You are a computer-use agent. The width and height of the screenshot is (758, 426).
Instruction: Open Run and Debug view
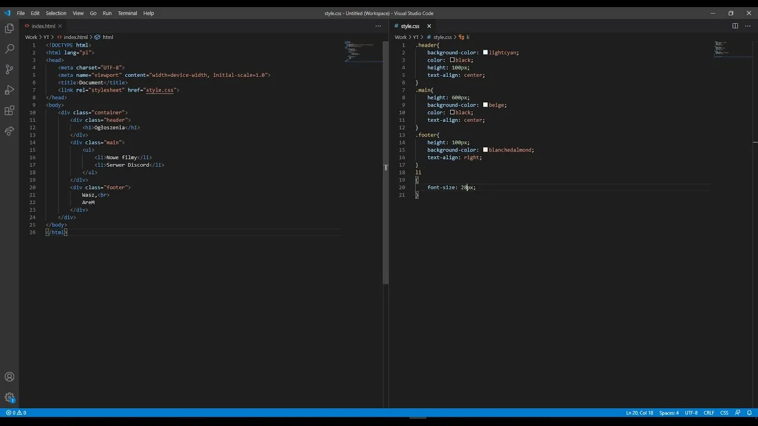pos(9,90)
